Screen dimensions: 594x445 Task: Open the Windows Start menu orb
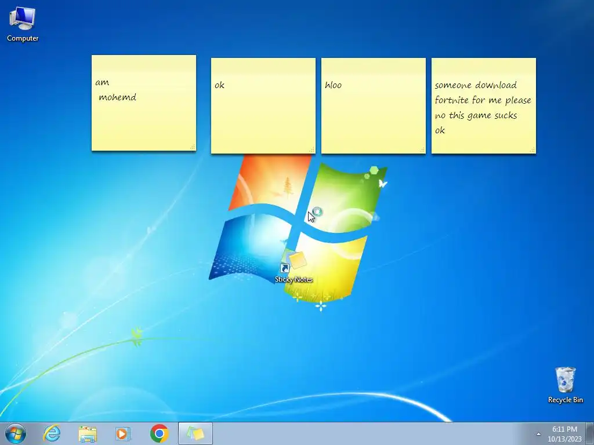(x=16, y=433)
